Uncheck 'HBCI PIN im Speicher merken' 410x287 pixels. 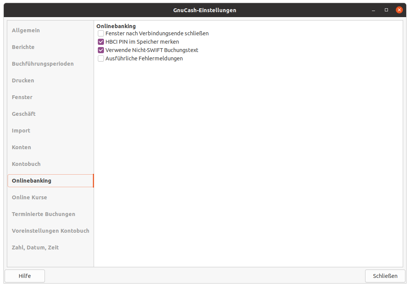tap(101, 42)
